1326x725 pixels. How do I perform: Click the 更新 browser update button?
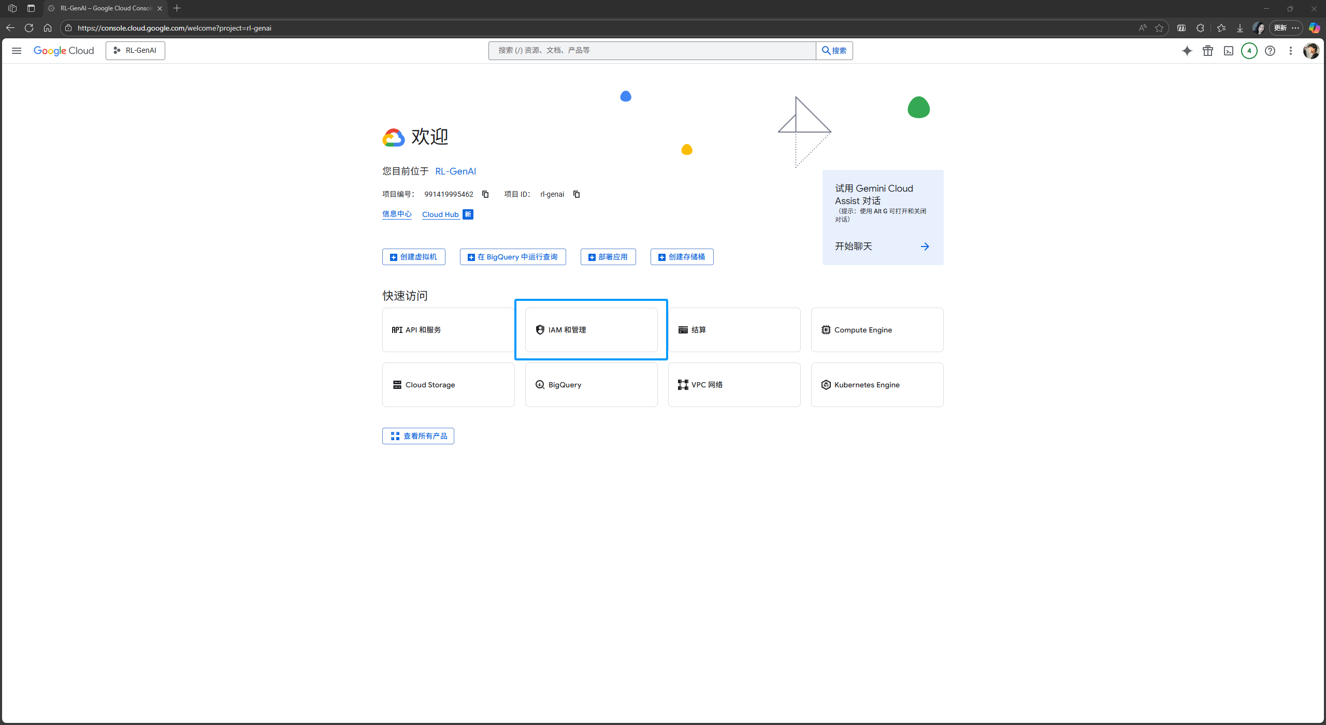(x=1286, y=28)
